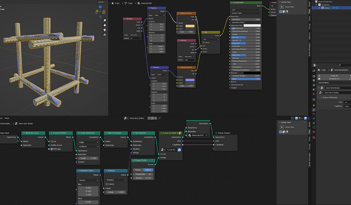
Task: Click the search magnifier in Properties editor
Action: (339, 65)
